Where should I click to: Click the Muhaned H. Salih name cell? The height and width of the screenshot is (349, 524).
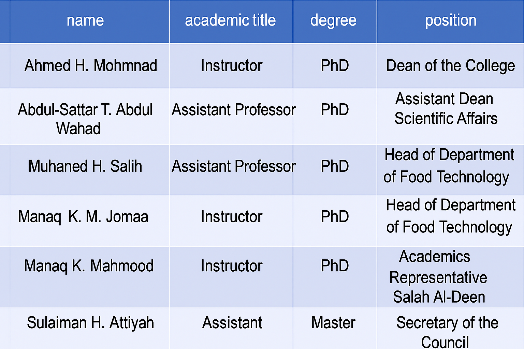(x=85, y=166)
